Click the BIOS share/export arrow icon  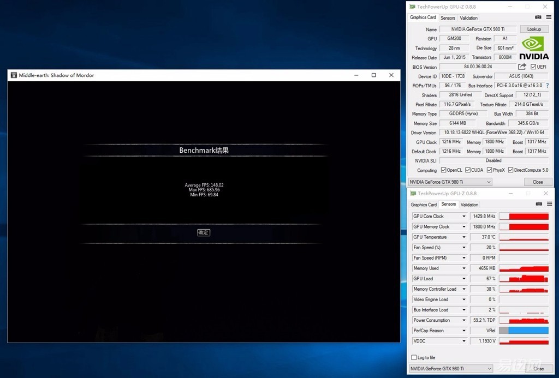point(522,66)
